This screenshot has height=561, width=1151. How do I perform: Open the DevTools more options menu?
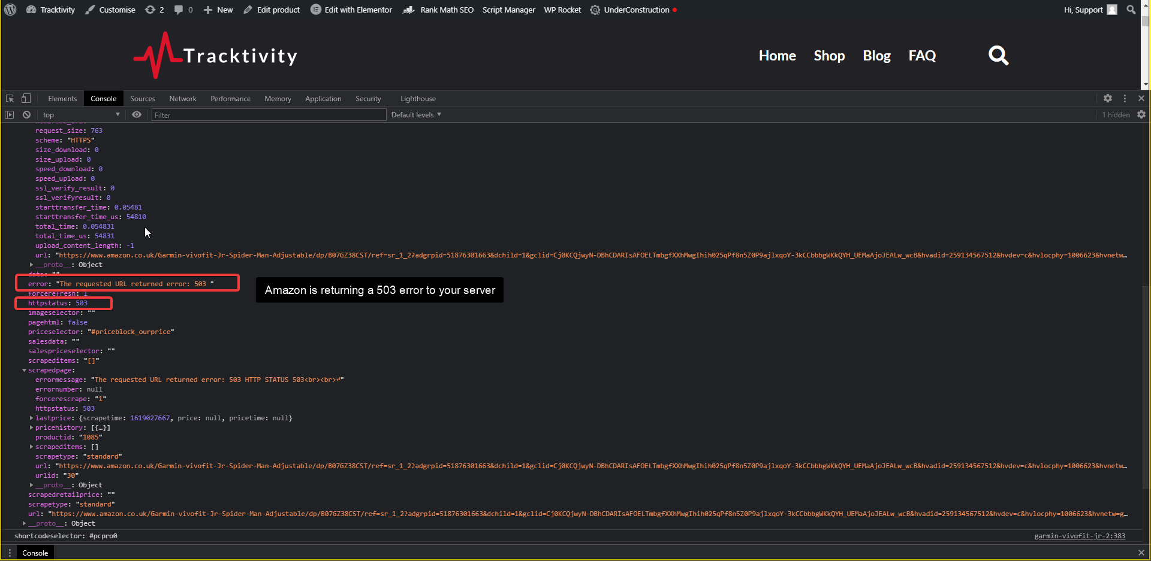(x=1125, y=98)
